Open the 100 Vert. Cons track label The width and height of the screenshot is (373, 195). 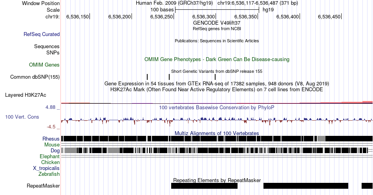pos(22,117)
